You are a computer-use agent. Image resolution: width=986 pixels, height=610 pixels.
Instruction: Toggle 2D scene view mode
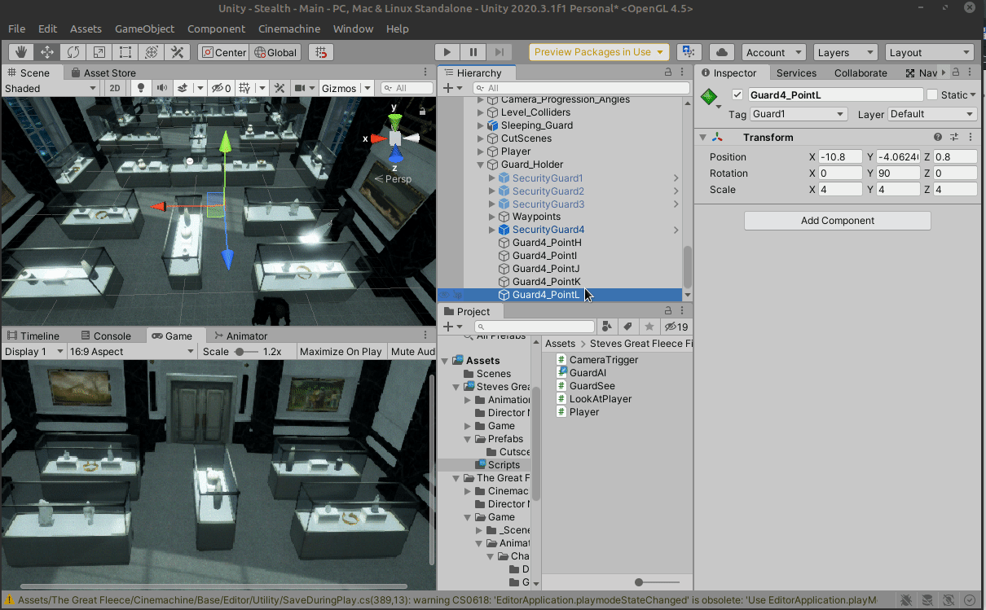[115, 88]
